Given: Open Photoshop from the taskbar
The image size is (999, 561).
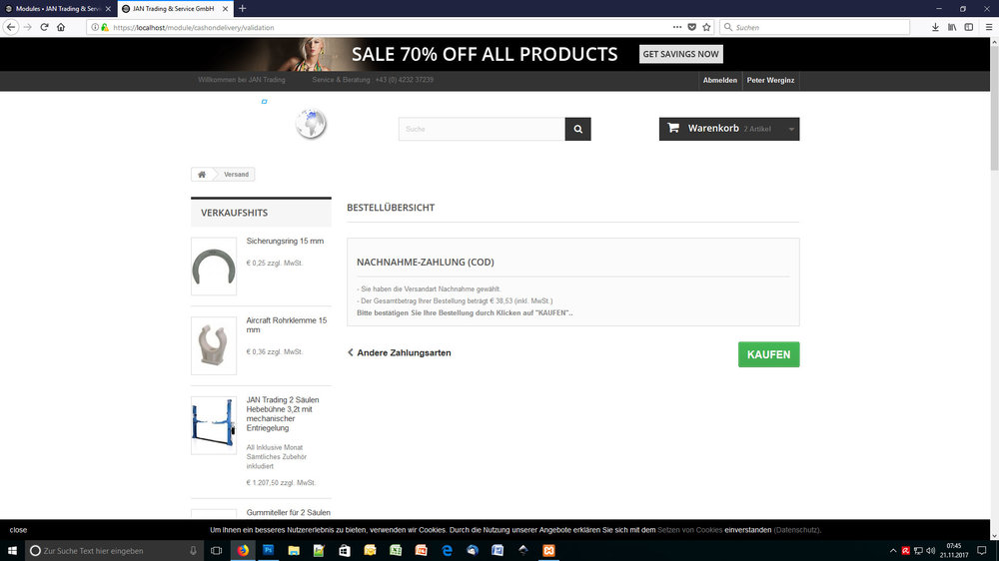Looking at the screenshot, I should tap(268, 551).
